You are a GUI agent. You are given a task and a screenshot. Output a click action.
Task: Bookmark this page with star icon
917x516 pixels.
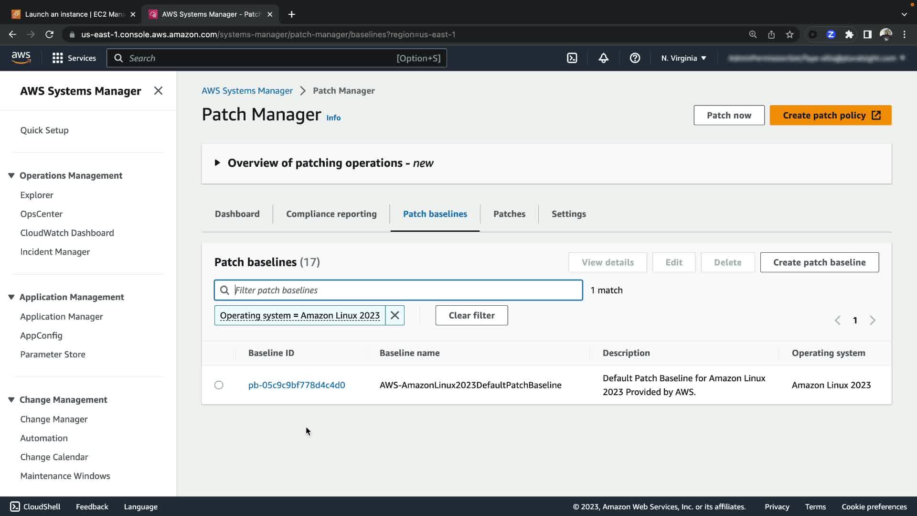tap(789, 34)
